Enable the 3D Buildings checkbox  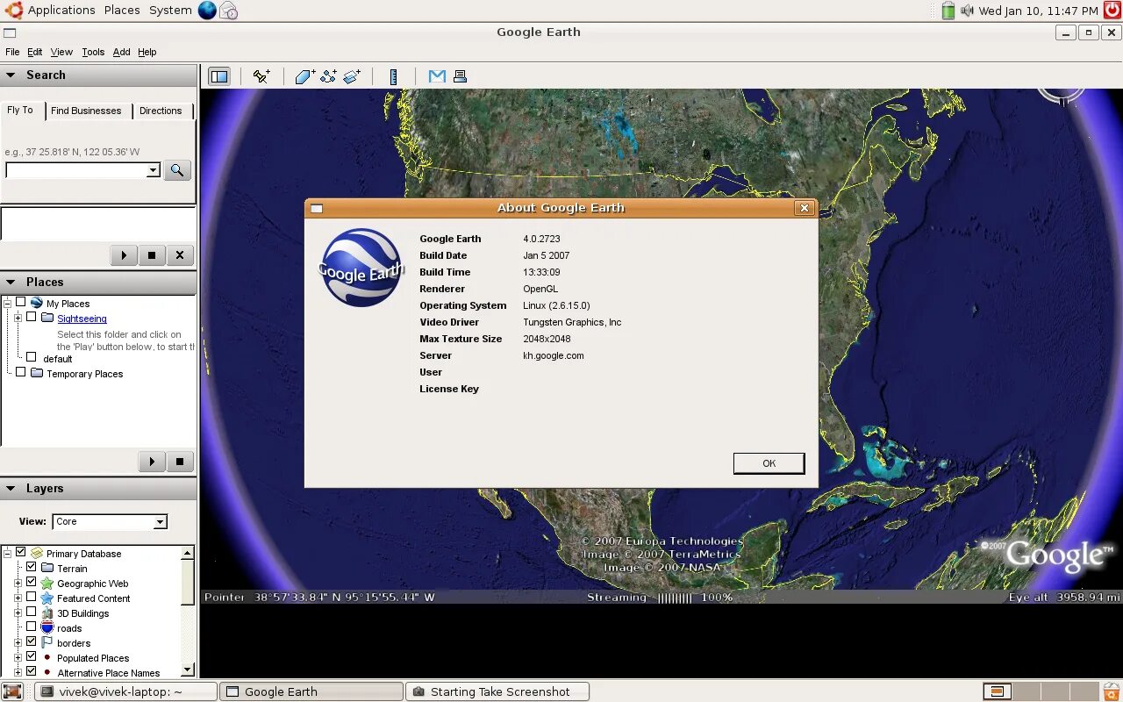[32, 612]
